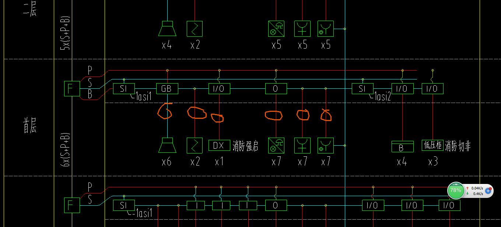The image size is (501, 227).
Task: Select the 二层 floor label
Action: 30,8
